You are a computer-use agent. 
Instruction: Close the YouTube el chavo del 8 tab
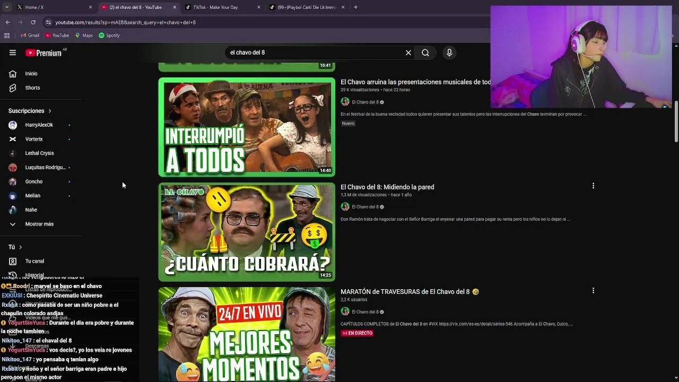pos(175,7)
